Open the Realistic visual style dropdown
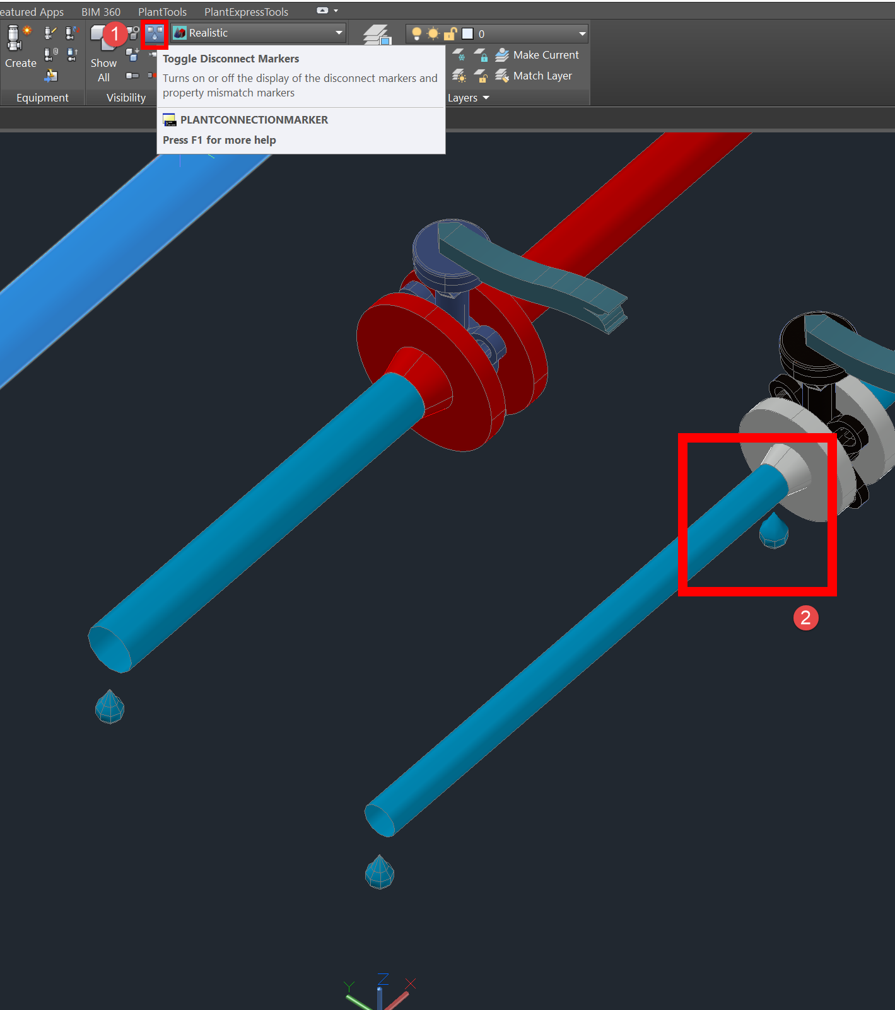 click(259, 33)
